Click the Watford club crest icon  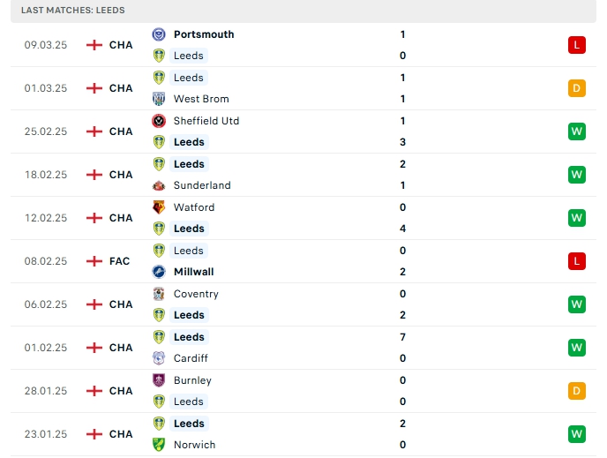pos(159,207)
